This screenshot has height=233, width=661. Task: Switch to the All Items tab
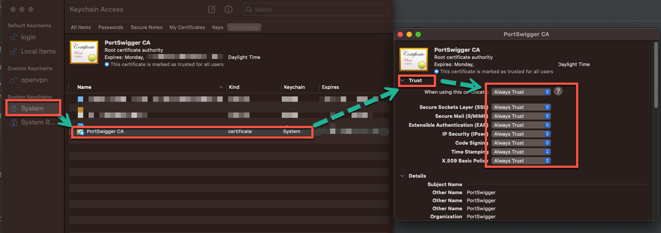[x=81, y=27]
